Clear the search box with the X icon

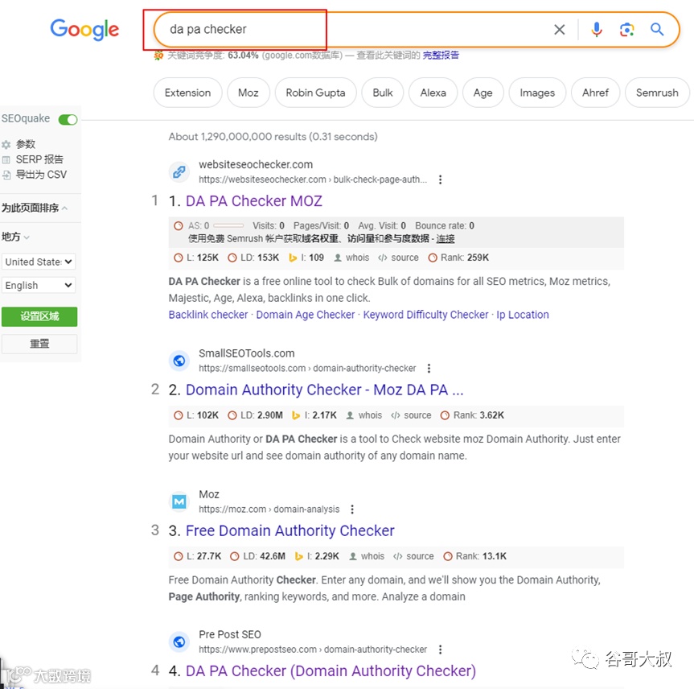(x=560, y=30)
